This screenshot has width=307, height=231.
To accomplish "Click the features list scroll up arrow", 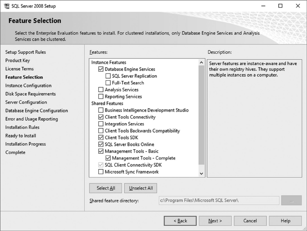I will pyautogui.click(x=201, y=63).
